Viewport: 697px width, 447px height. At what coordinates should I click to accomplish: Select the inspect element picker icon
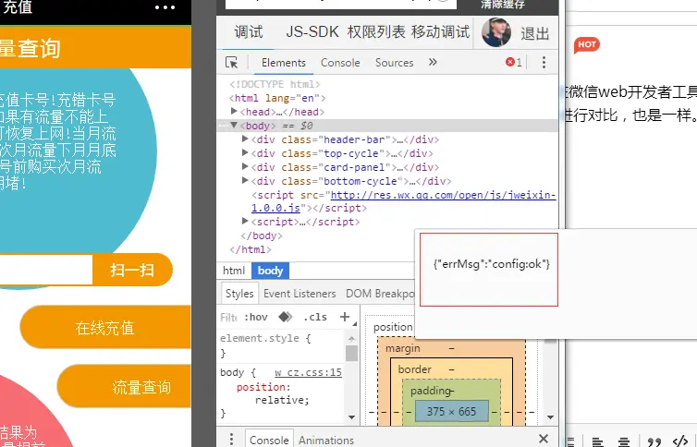point(232,62)
